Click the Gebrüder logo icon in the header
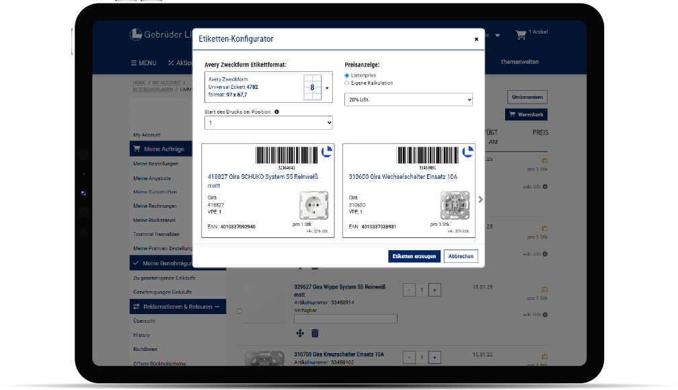 coord(135,34)
